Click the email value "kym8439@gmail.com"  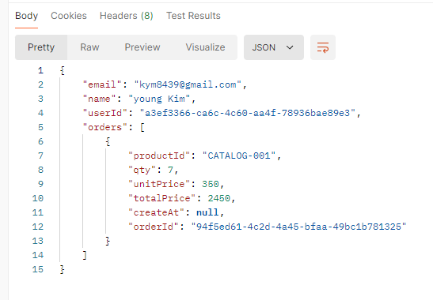click(x=188, y=84)
